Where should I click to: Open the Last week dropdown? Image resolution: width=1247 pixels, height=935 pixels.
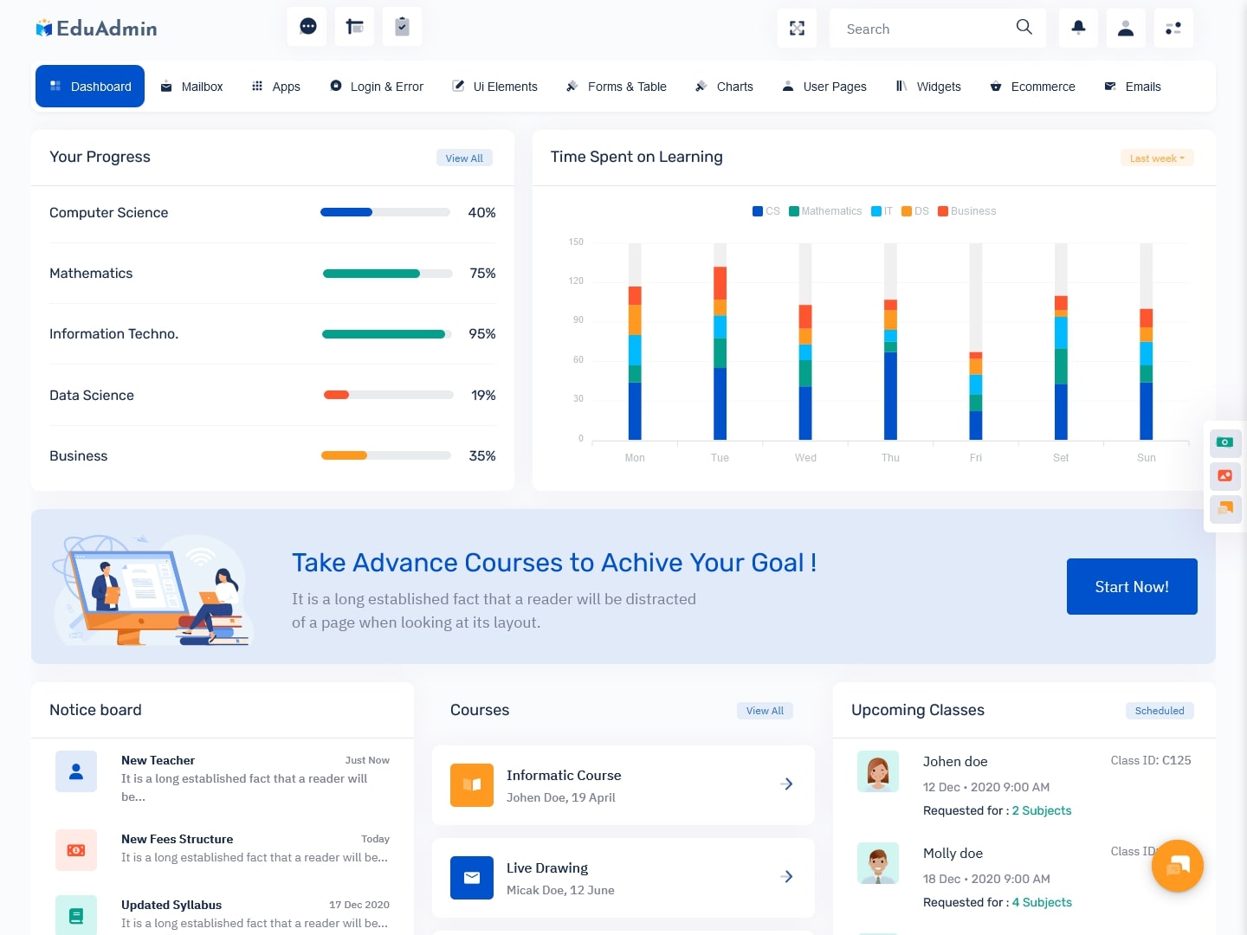[1157, 158]
